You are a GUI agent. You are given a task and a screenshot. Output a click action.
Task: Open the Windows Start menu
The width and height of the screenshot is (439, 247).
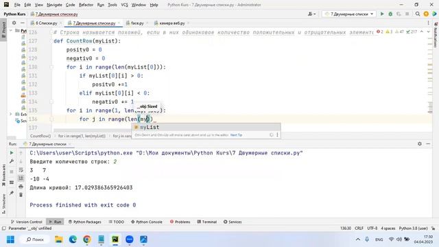pyautogui.click(x=10, y=239)
